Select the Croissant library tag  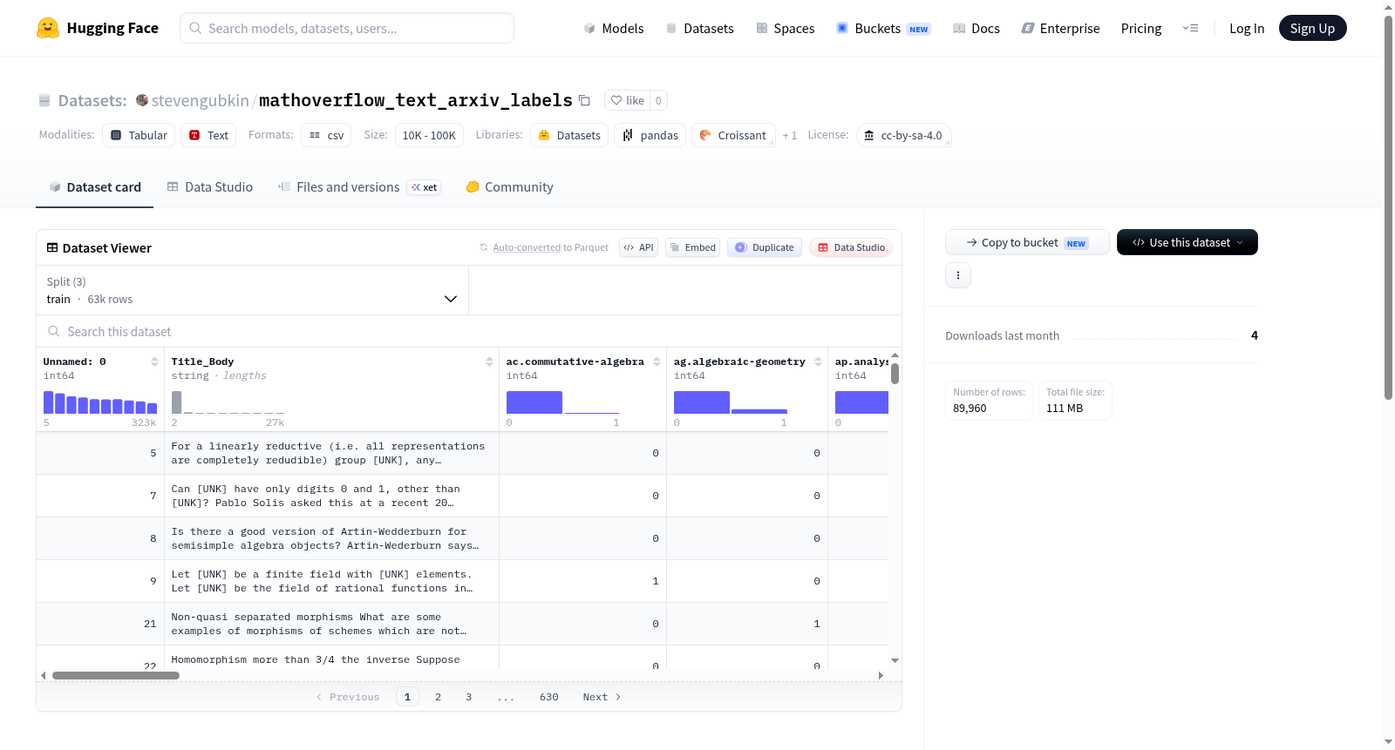coord(733,135)
